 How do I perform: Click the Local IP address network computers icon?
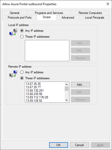coord(13,32)
